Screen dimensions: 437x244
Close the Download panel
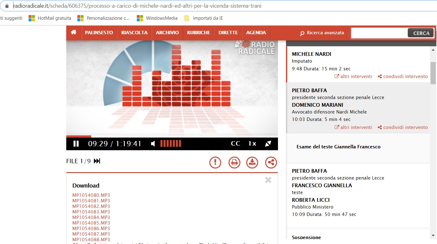[x=268, y=180]
